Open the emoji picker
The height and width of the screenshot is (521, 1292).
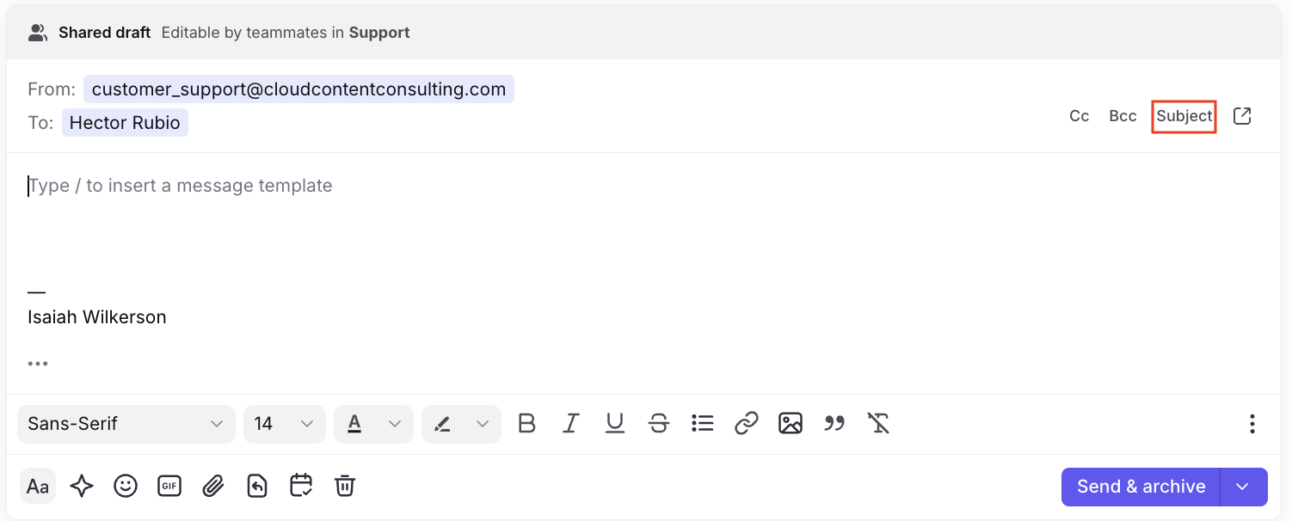[x=126, y=487]
